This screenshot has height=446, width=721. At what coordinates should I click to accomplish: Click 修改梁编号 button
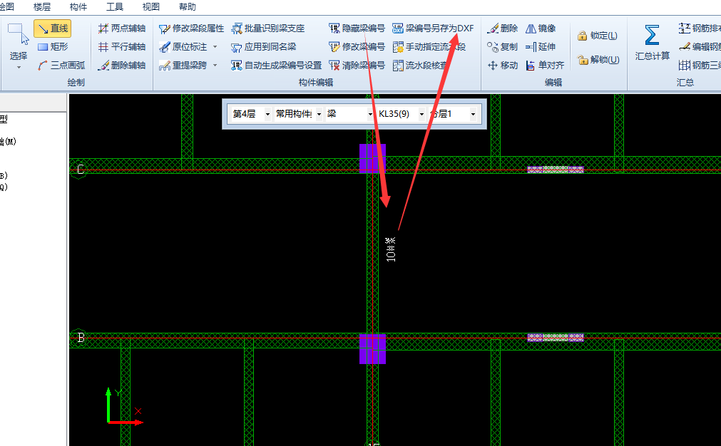(357, 47)
